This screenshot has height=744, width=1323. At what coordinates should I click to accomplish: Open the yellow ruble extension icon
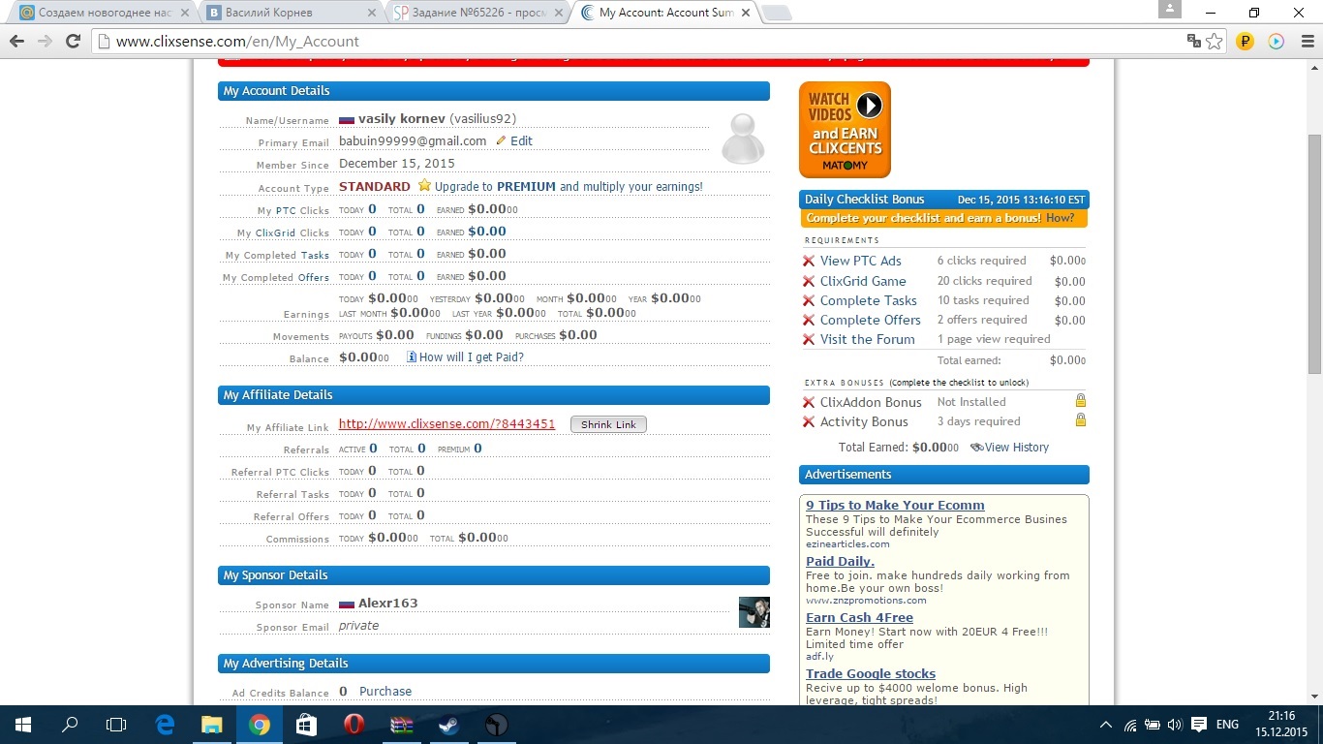1246,42
